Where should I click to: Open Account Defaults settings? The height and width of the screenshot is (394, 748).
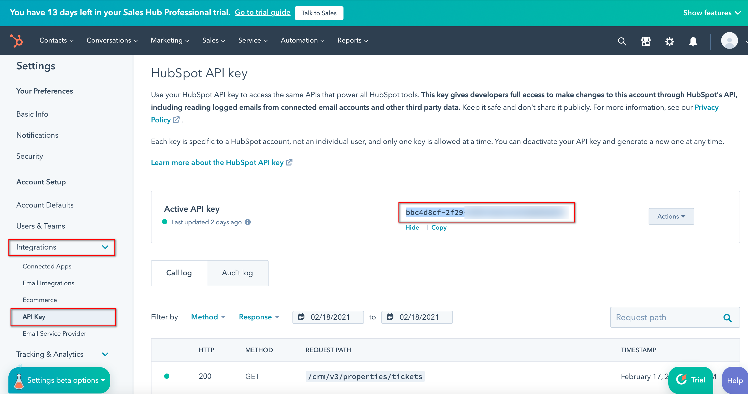(x=45, y=205)
